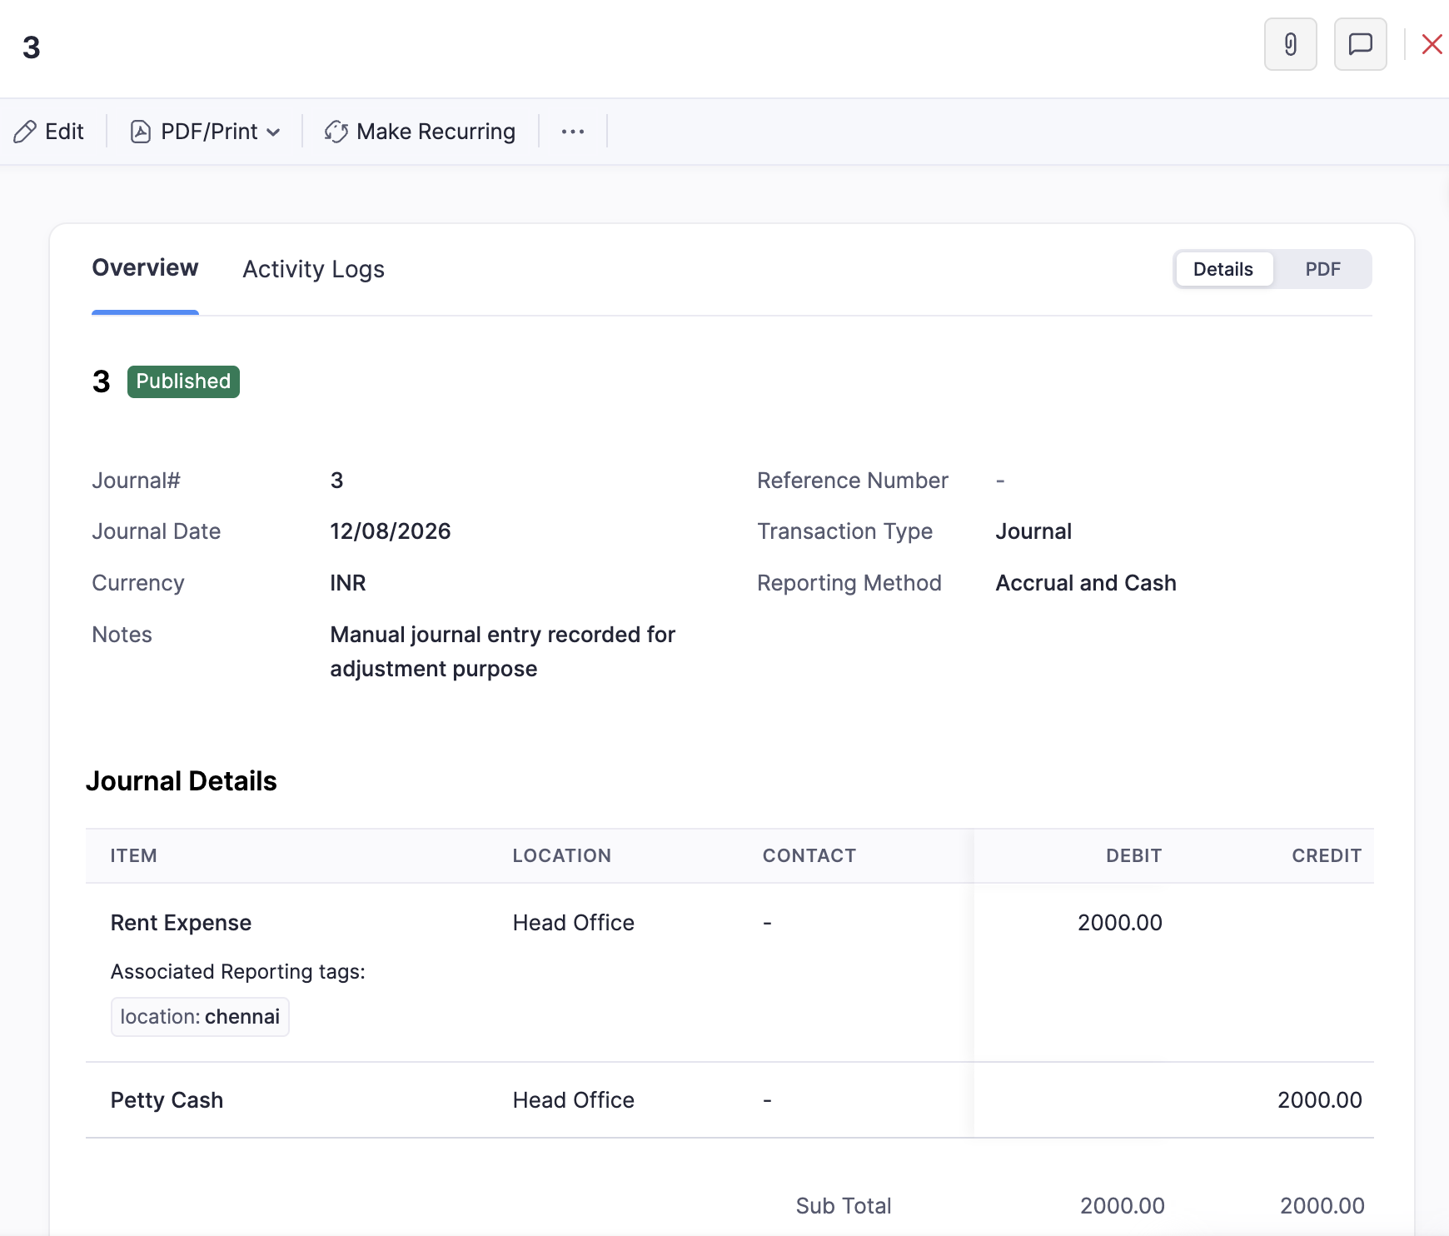Click the Reporting Method label
Image resolution: width=1449 pixels, height=1236 pixels.
point(849,583)
